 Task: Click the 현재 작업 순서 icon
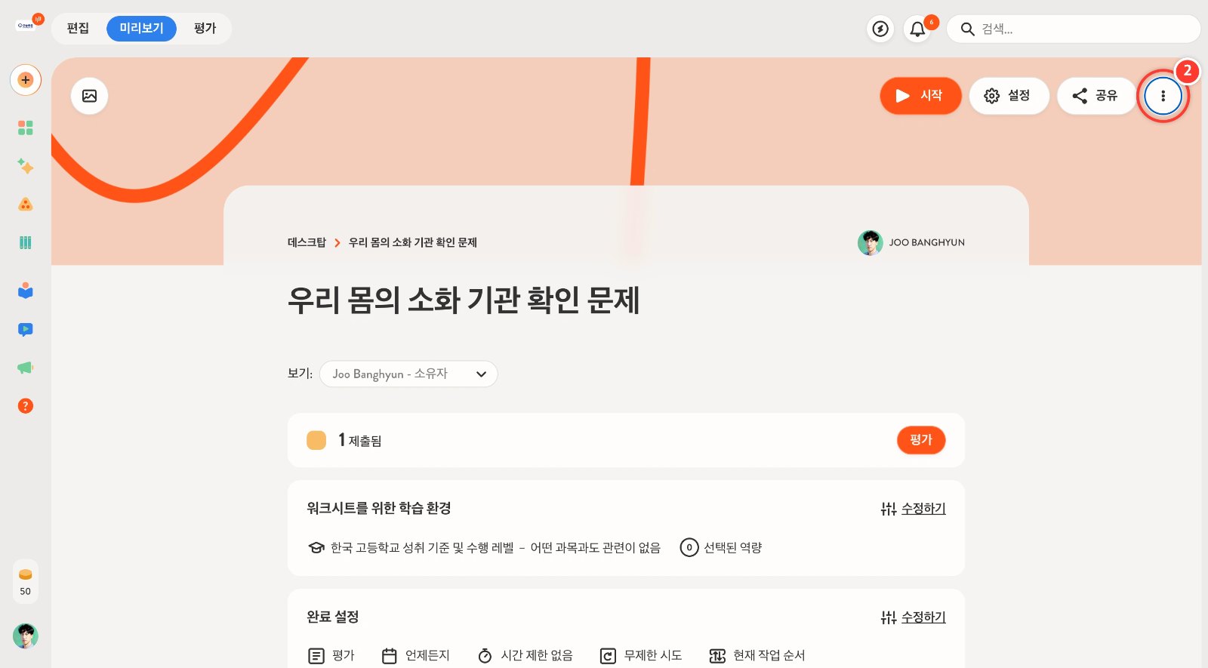pos(717,656)
